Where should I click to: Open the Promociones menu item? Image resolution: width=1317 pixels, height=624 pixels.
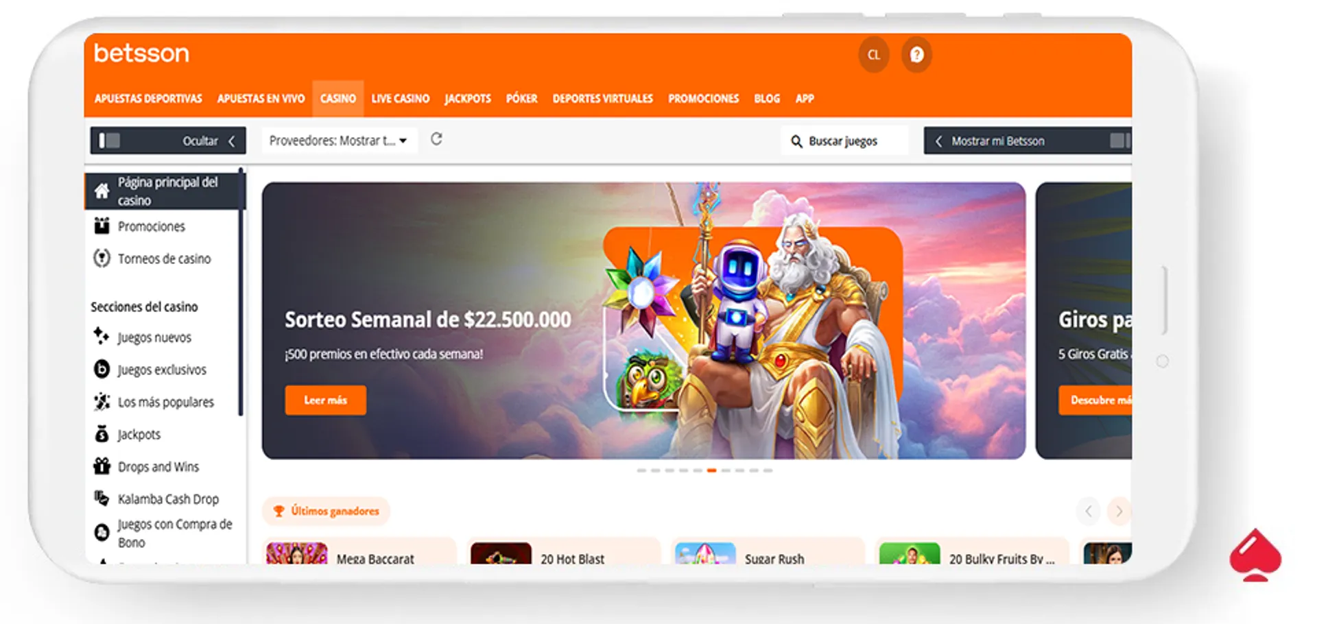704,99
